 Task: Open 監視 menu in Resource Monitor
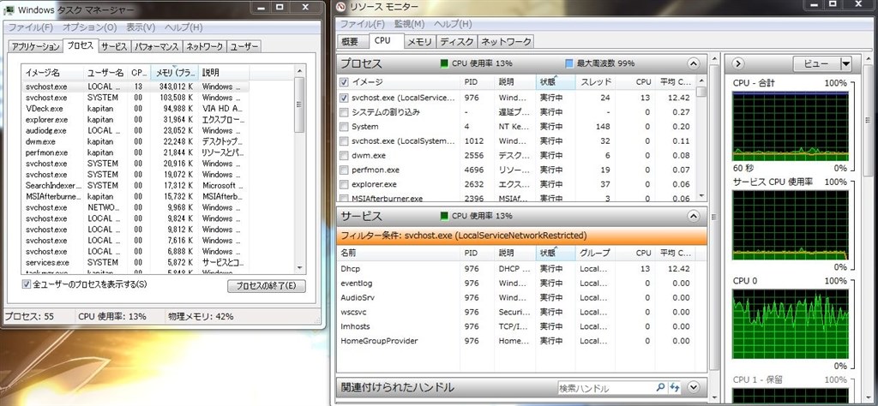pos(409,24)
